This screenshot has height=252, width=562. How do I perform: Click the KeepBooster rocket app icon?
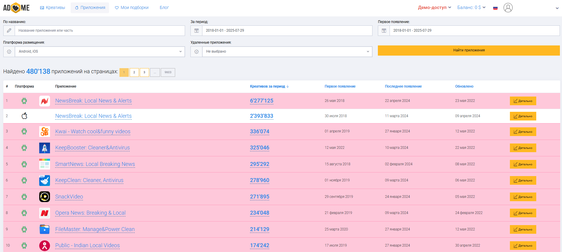(45, 148)
